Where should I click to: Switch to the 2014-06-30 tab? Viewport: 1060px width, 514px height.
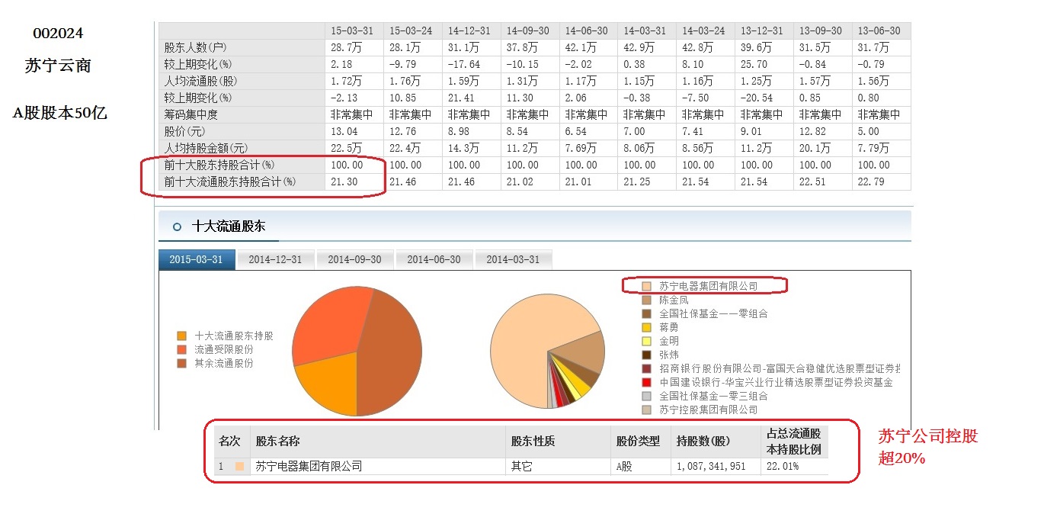[434, 259]
